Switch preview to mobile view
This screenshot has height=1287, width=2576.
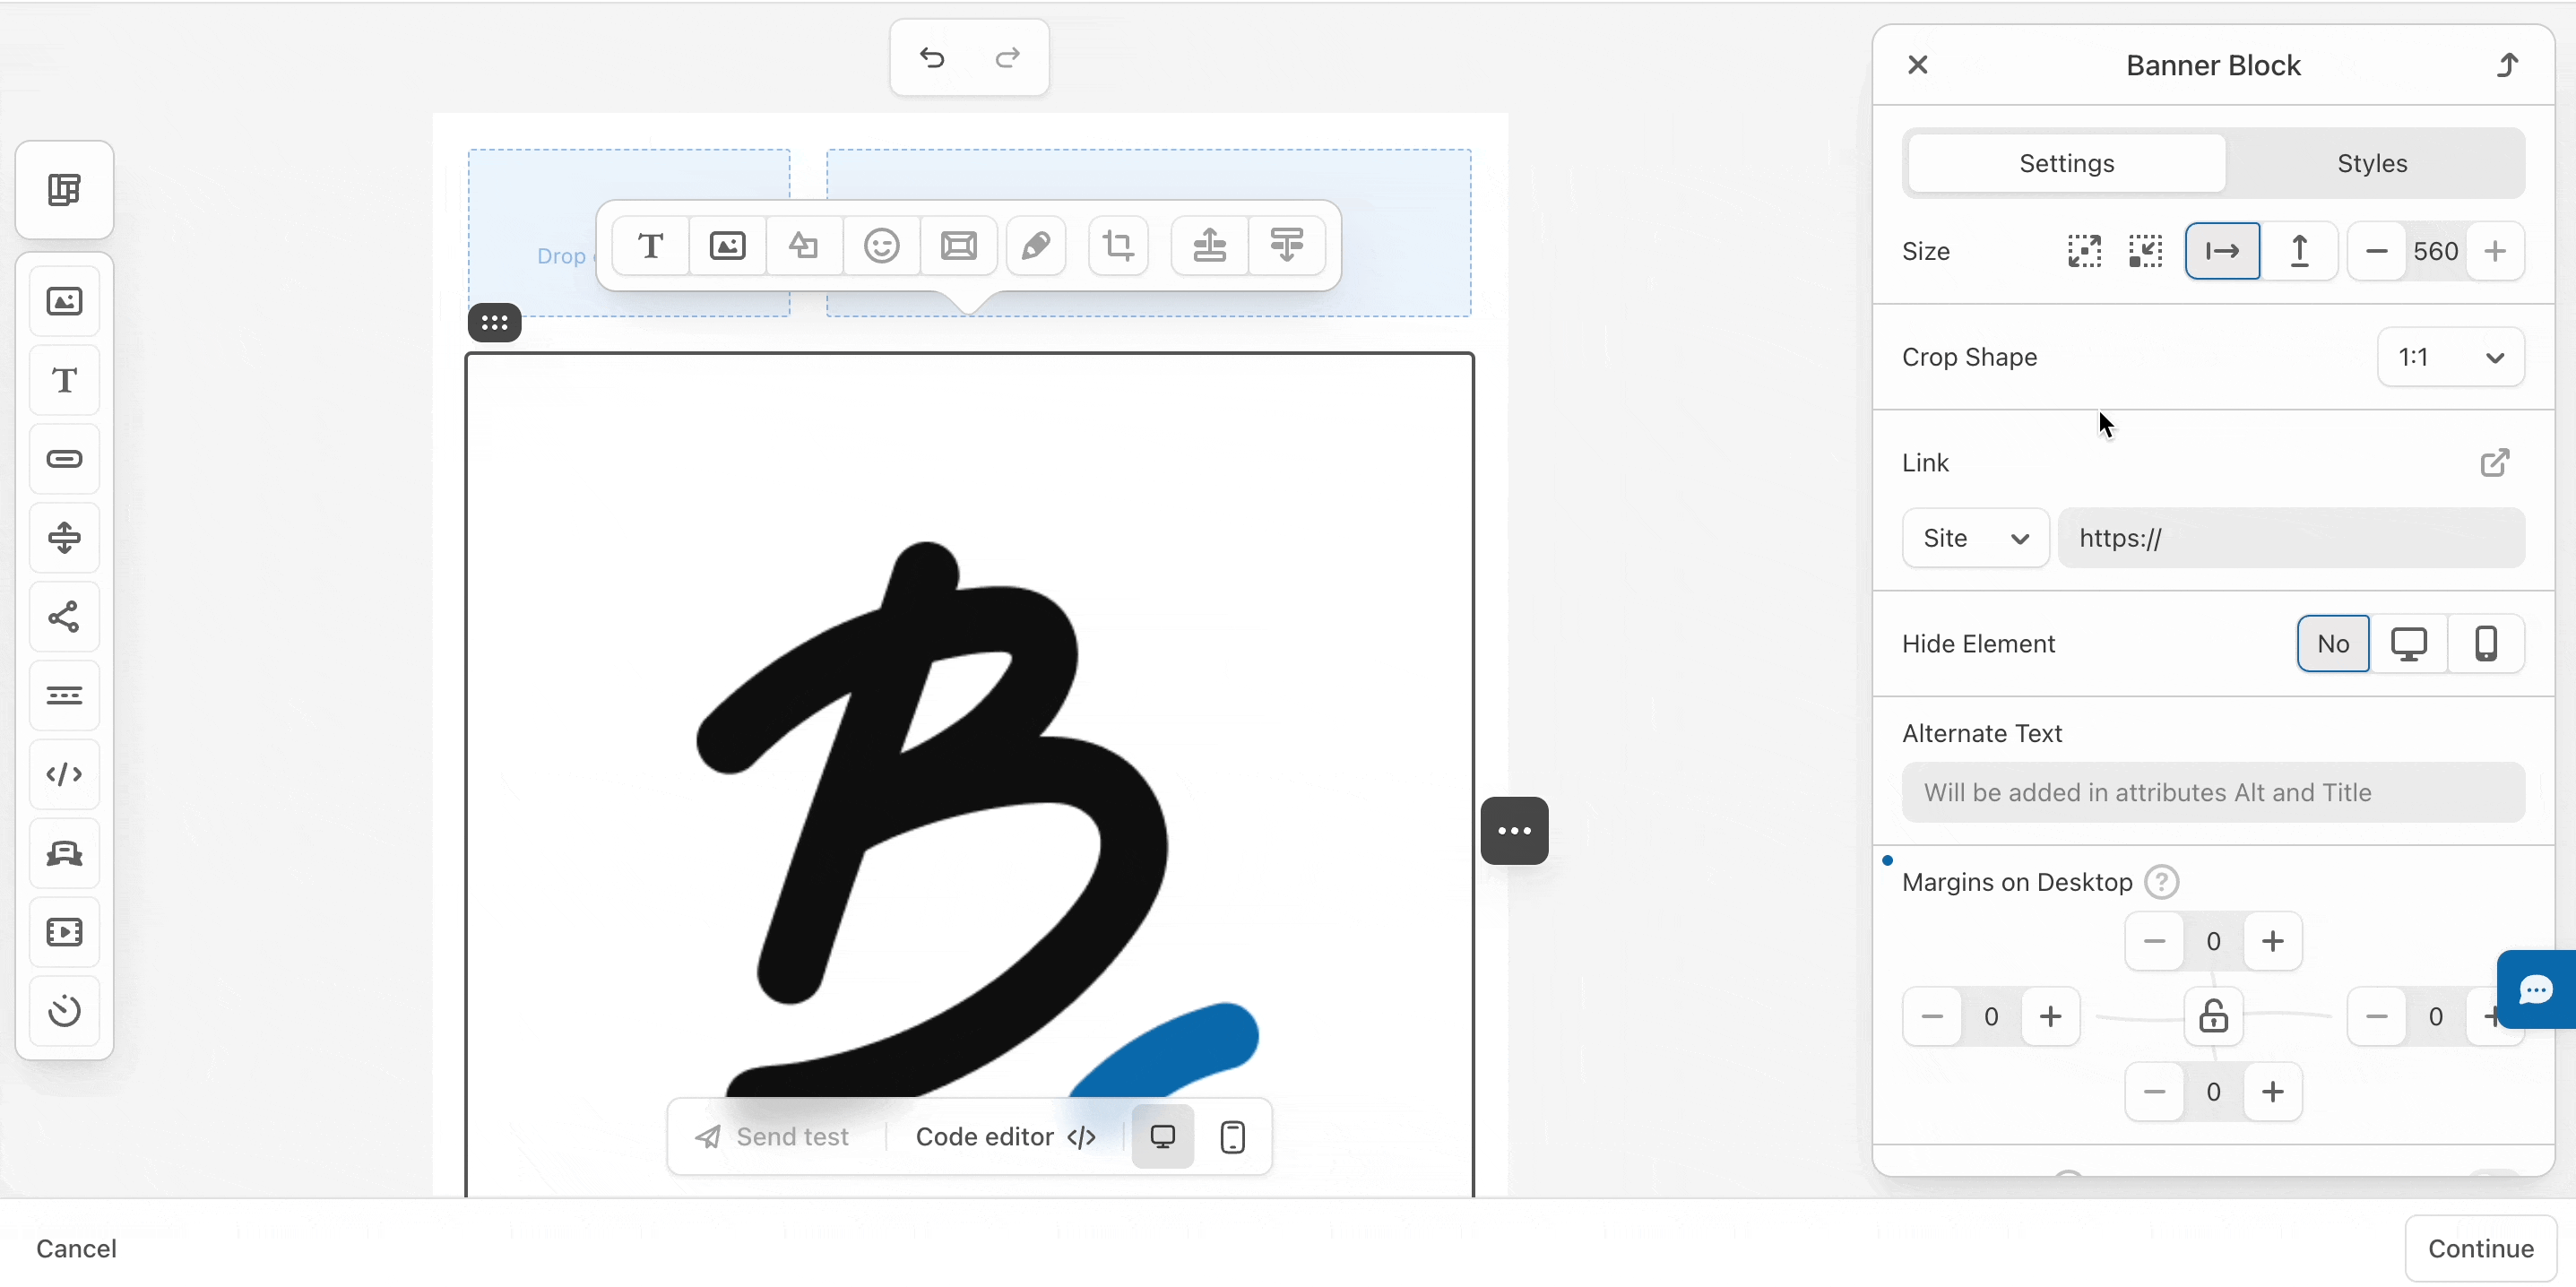(x=1232, y=1137)
